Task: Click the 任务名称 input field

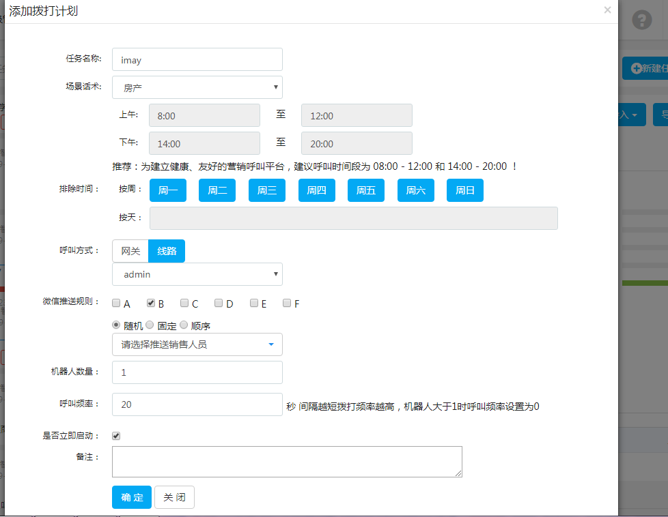Action: point(197,59)
